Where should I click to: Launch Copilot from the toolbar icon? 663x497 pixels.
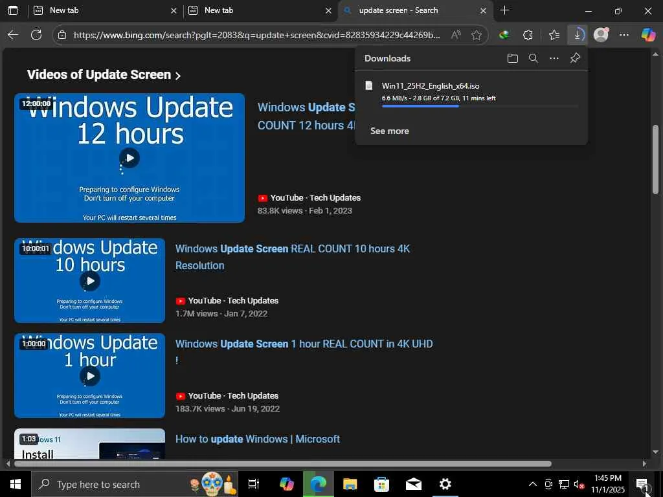pos(647,35)
